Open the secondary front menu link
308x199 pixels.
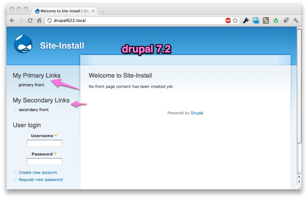(x=34, y=110)
